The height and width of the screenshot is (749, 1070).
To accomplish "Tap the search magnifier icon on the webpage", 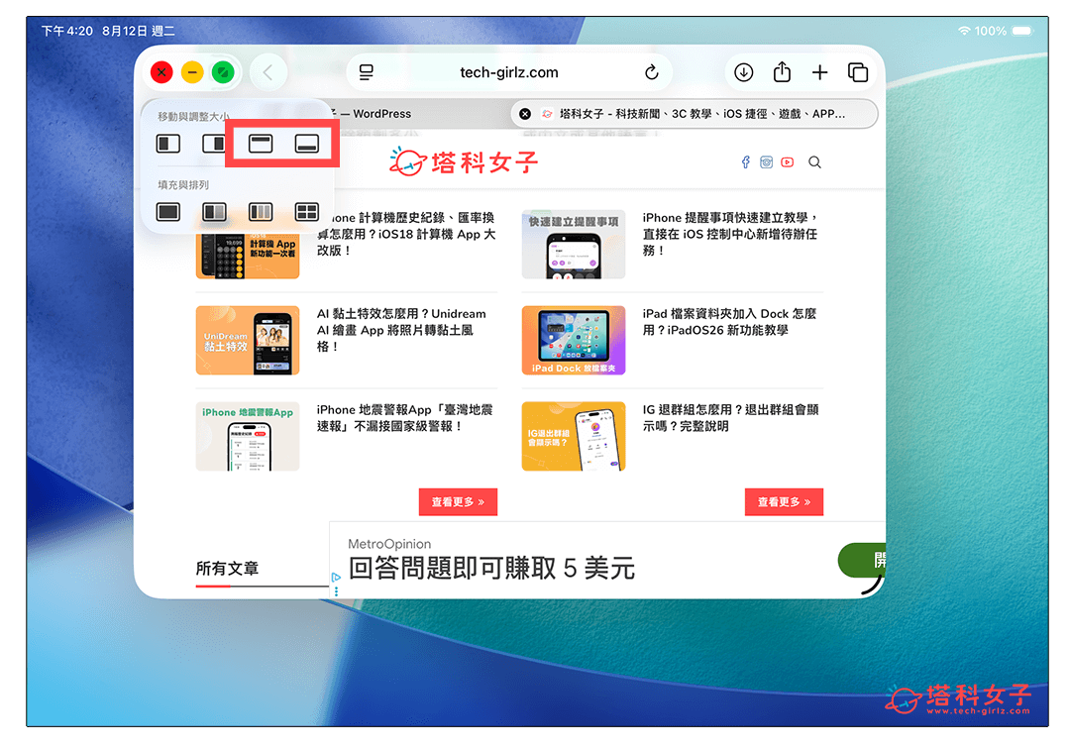I will coord(814,161).
